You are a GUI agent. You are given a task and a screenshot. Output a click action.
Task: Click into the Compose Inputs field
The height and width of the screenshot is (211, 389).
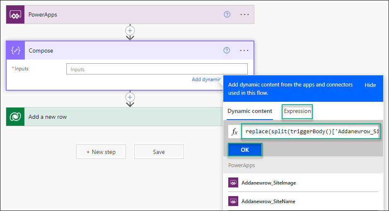[x=157, y=69]
